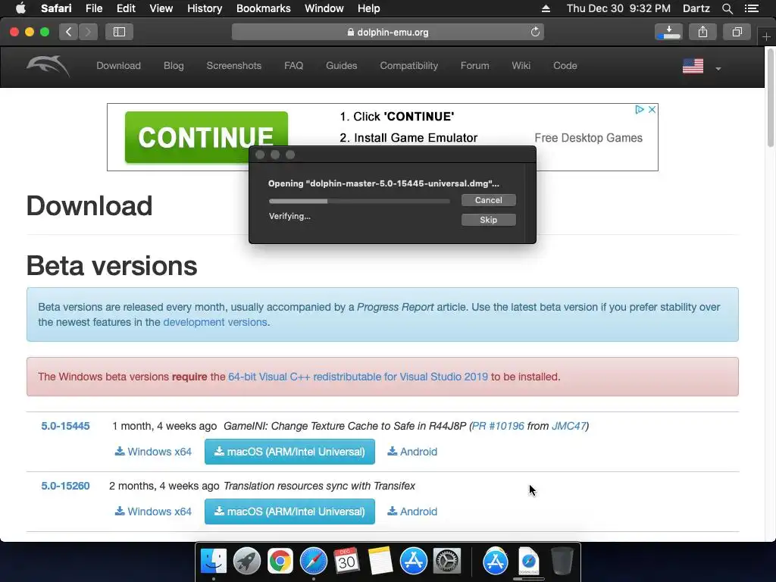
Task: Download Windows x64 build for 5.0-15445
Action: (153, 452)
